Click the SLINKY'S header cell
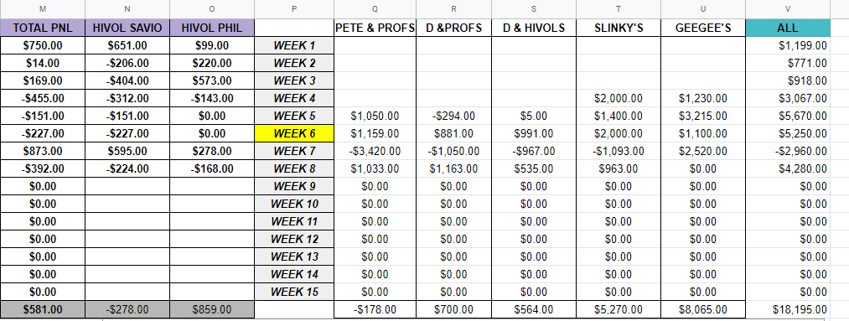The image size is (849, 321). 619,28
